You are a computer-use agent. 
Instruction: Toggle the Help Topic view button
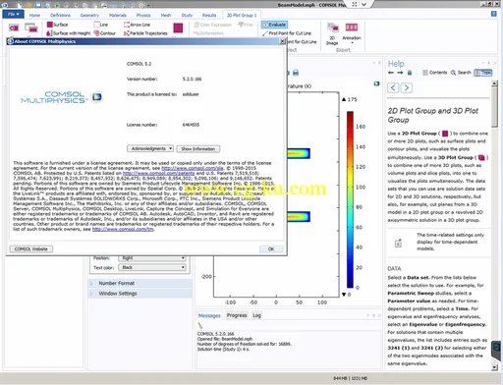[x=483, y=73]
